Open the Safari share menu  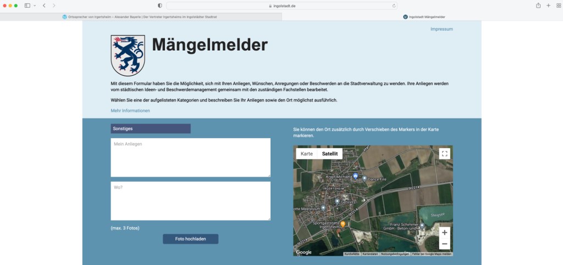click(x=538, y=5)
